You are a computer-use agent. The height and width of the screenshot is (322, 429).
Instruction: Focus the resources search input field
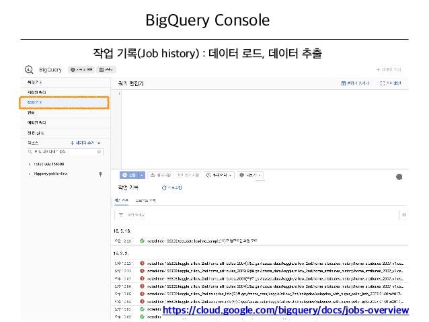click(65, 151)
